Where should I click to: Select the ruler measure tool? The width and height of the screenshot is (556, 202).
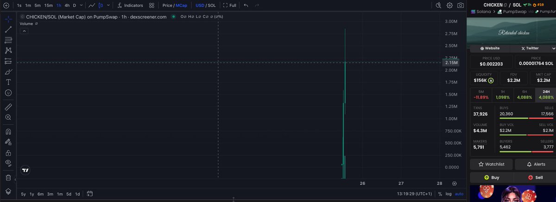8,107
